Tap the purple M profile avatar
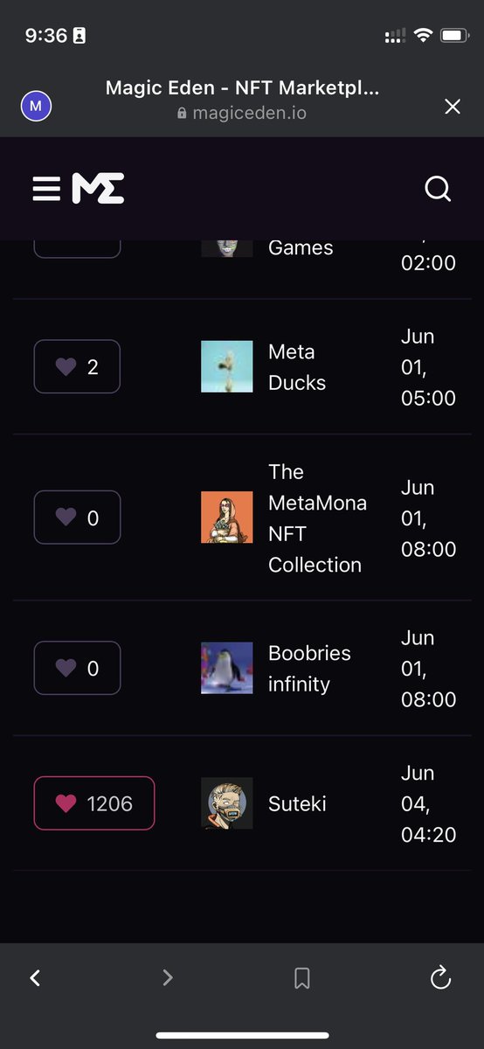 click(36, 107)
